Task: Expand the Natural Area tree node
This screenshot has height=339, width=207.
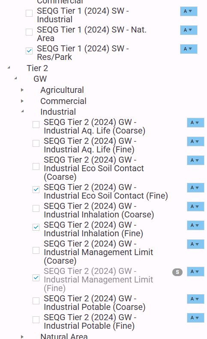Action: 22,336
